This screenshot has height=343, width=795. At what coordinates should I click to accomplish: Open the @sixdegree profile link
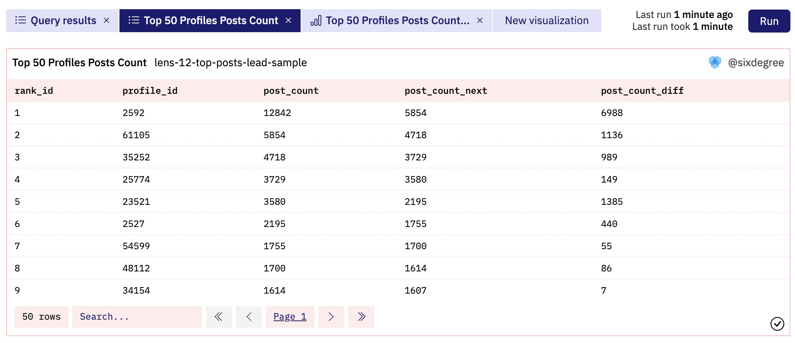point(756,63)
